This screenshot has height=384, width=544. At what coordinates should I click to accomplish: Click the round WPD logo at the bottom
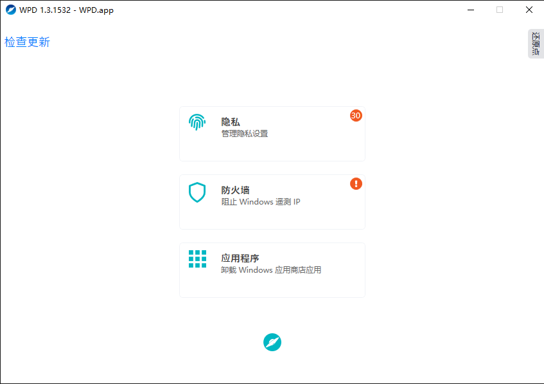(x=272, y=342)
